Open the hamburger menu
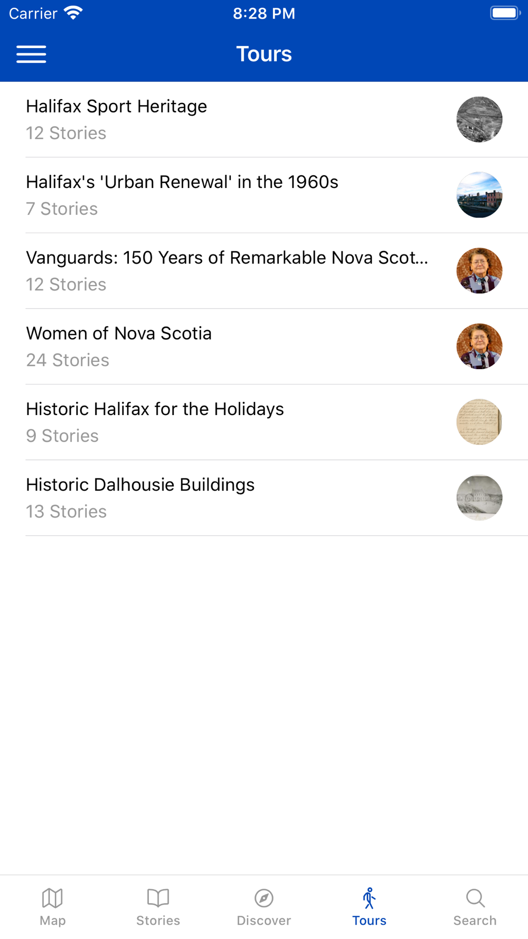 click(x=31, y=54)
